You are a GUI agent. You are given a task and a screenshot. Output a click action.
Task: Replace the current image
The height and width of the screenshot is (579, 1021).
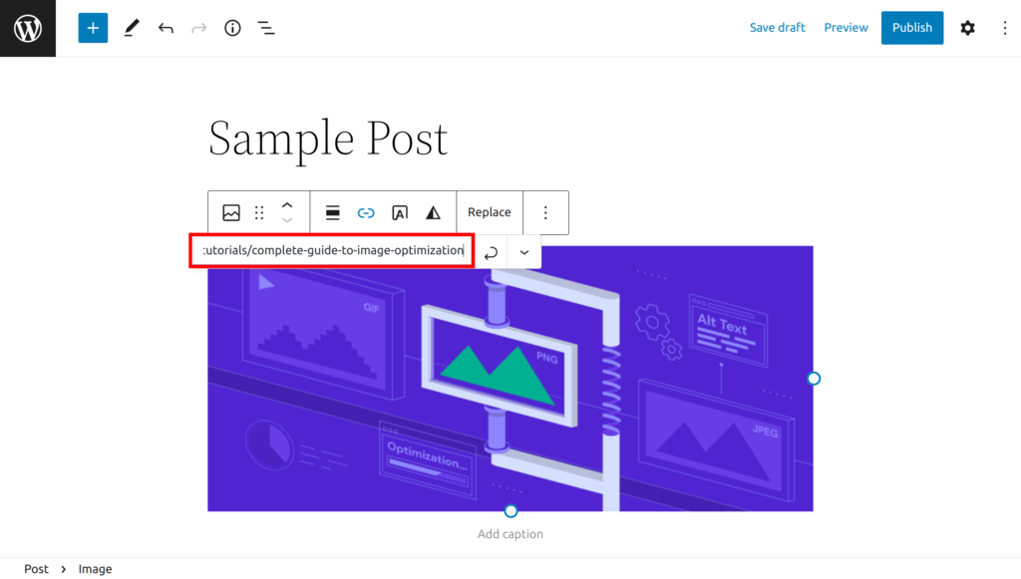click(489, 212)
